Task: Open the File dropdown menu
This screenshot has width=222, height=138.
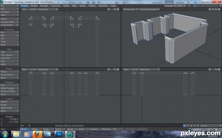Action: pyautogui.click(x=10, y=6)
